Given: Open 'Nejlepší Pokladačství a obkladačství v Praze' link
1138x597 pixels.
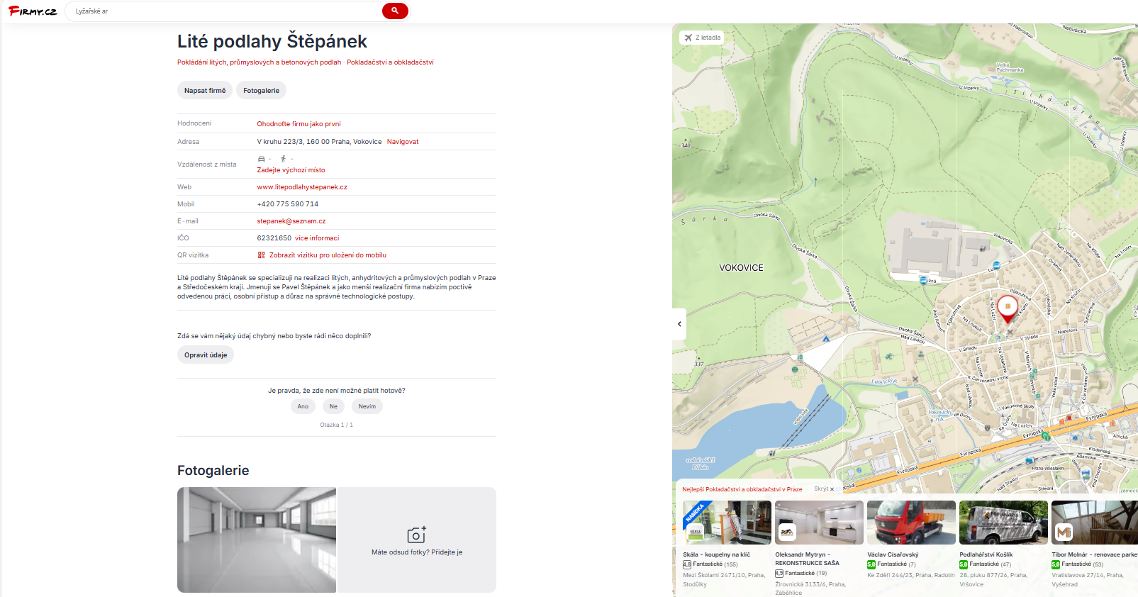Looking at the screenshot, I should 742,489.
